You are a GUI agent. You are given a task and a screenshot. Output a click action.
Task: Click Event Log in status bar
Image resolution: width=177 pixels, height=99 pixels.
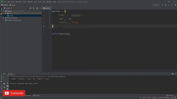(x=170, y=95)
